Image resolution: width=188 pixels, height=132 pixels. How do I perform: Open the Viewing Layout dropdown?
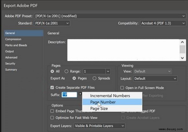pos(155,79)
